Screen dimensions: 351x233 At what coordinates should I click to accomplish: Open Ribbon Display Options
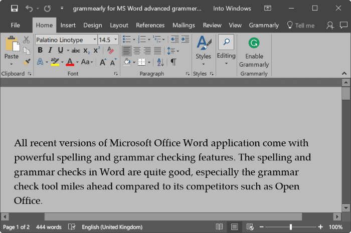(x=267, y=9)
